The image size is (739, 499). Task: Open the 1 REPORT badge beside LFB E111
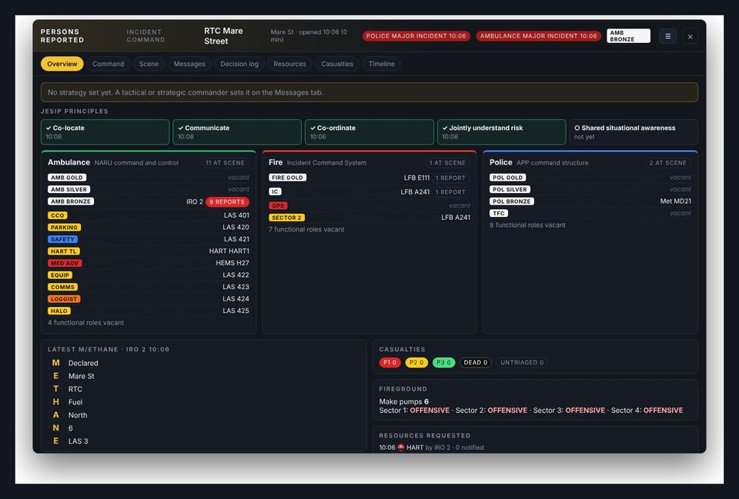[450, 178]
